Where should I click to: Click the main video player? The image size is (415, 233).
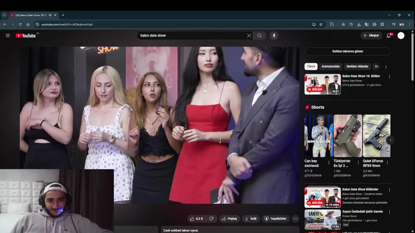tap(159, 125)
